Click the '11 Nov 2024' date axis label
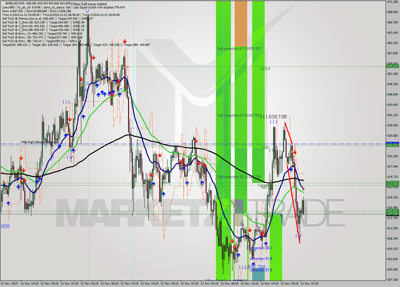 coord(10,284)
